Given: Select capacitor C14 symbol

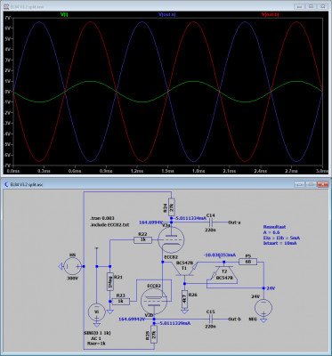Looking at the screenshot, I should coord(211,222).
